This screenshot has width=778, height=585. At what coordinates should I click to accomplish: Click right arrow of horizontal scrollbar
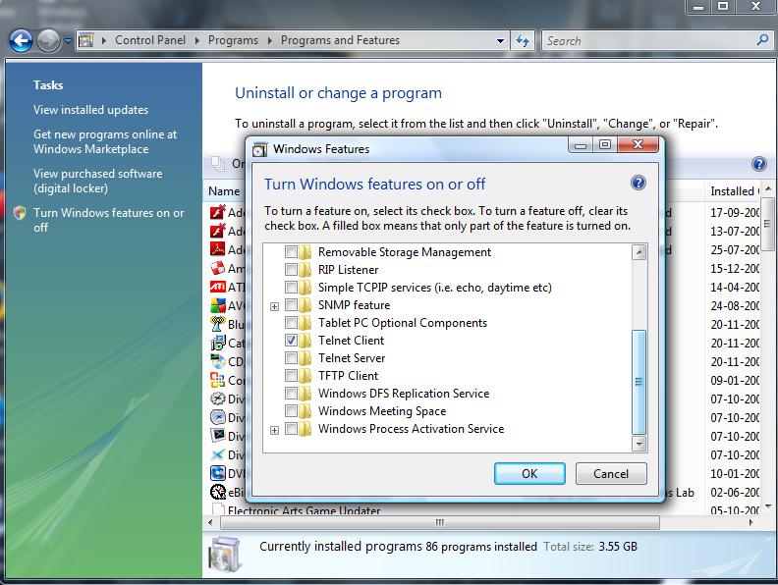coord(750,522)
